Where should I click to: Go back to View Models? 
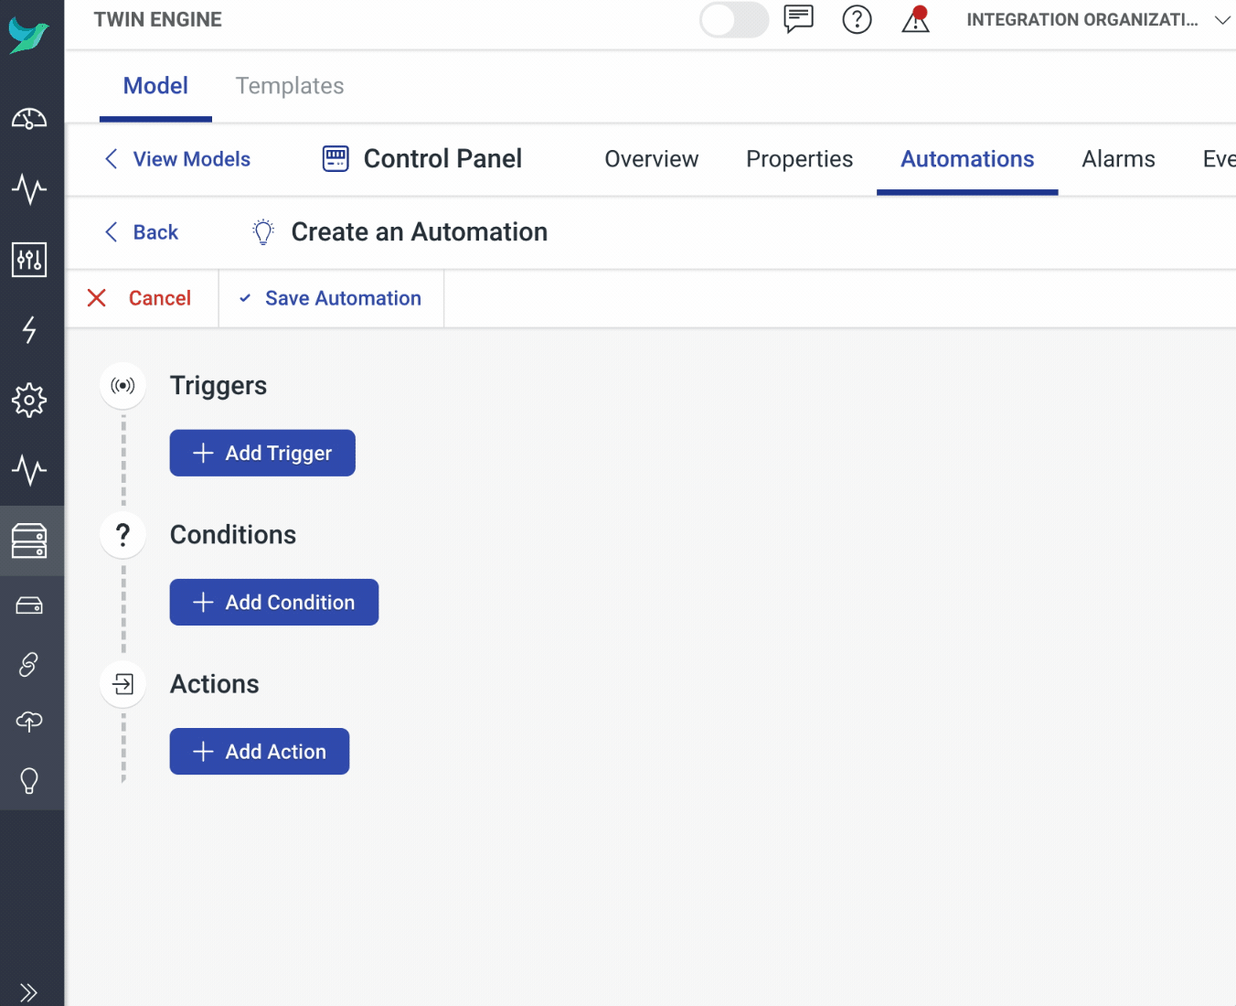tap(177, 159)
